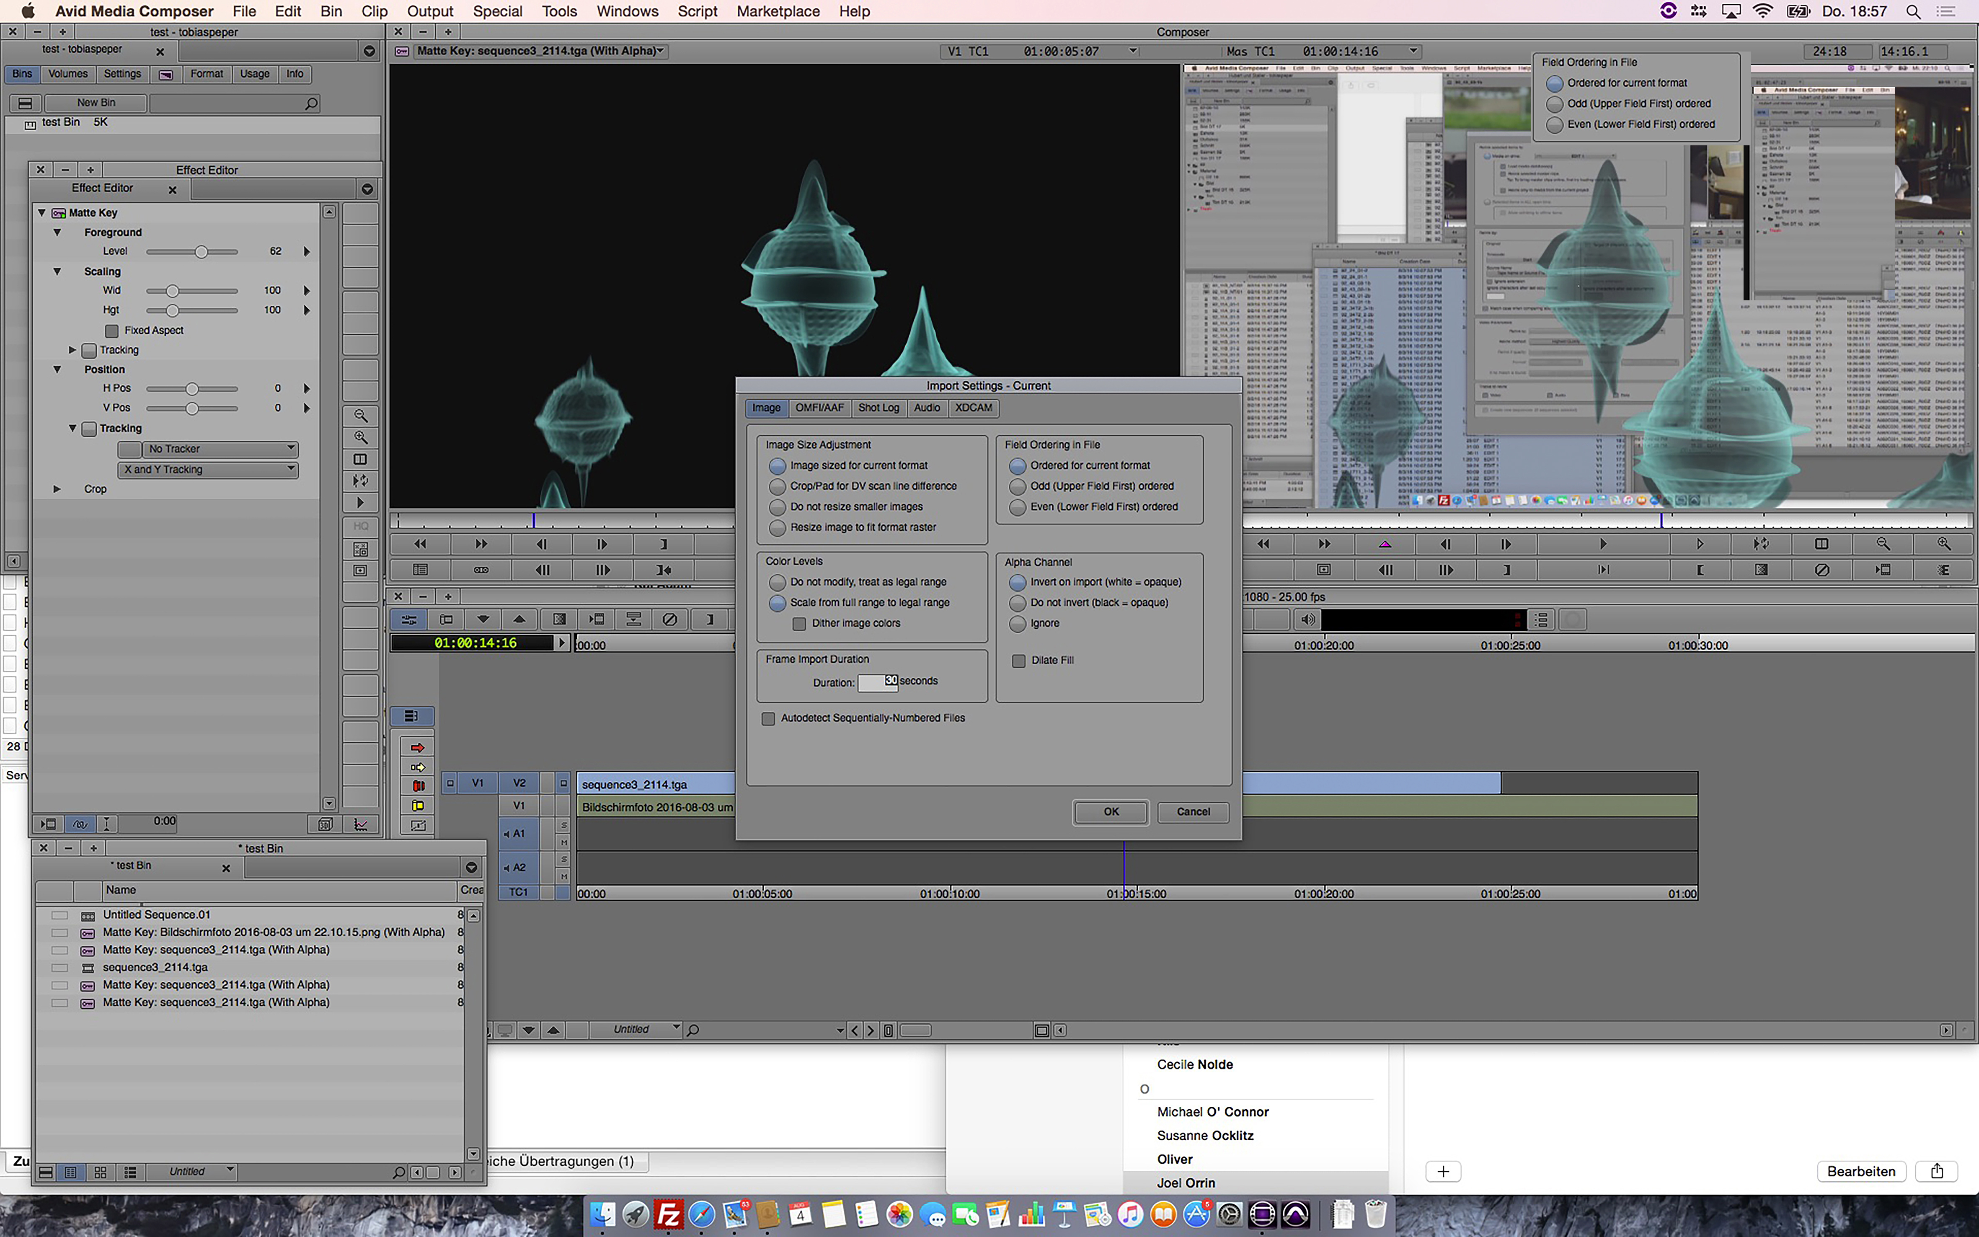Click OK in Import Settings dialog

tap(1110, 811)
